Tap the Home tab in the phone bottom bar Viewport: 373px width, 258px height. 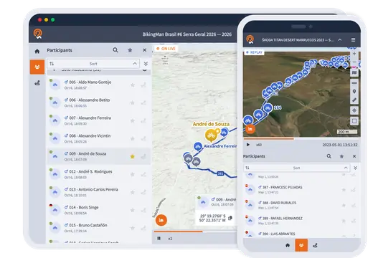(288, 245)
